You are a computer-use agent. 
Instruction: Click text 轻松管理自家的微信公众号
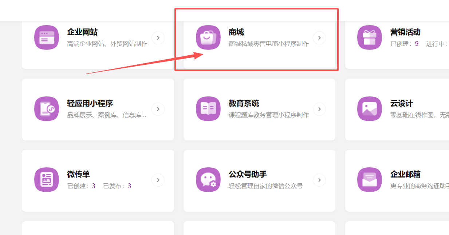point(265,186)
